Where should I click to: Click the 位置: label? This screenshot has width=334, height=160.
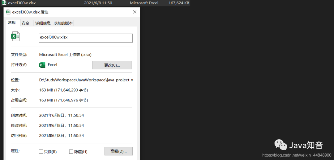point(15,80)
